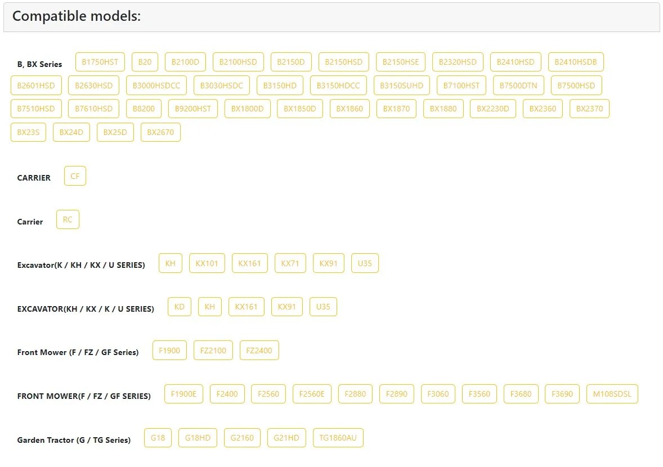Choose the BX2670 model tag
The width and height of the screenshot is (663, 467).
160,132
